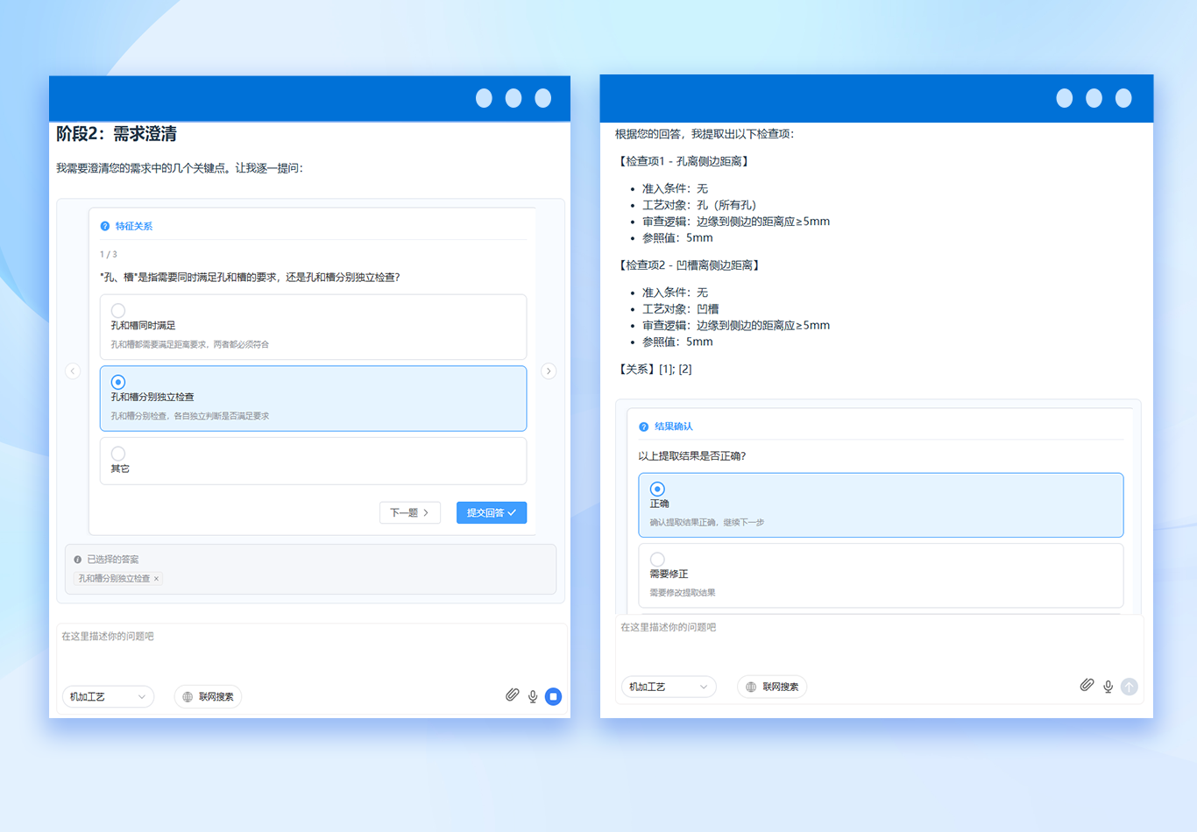Remove the 孔和槽分别独立检查 selected answer tag
This screenshot has height=832, width=1197.
click(x=157, y=579)
